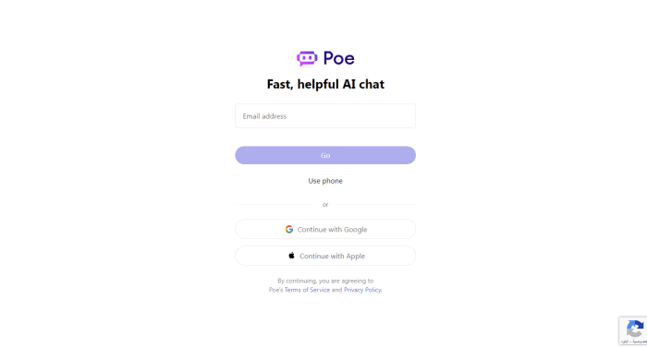Image resolution: width=647 pixels, height=347 pixels.
Task: Click the black Apple logo icon
Action: pos(291,256)
